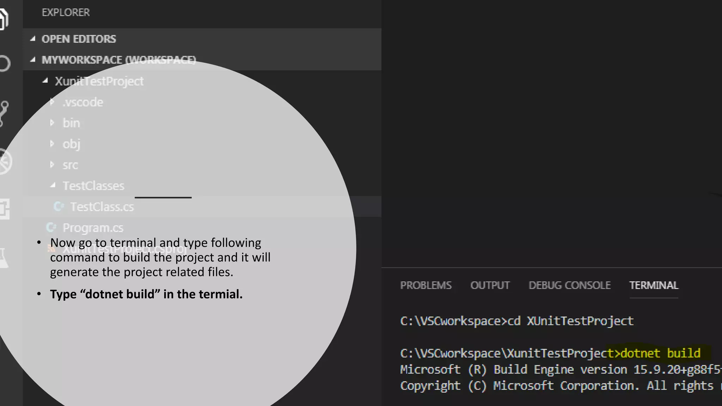The image size is (722, 406).
Task: Click the dotnet build terminal command line
Action: [x=660, y=353]
